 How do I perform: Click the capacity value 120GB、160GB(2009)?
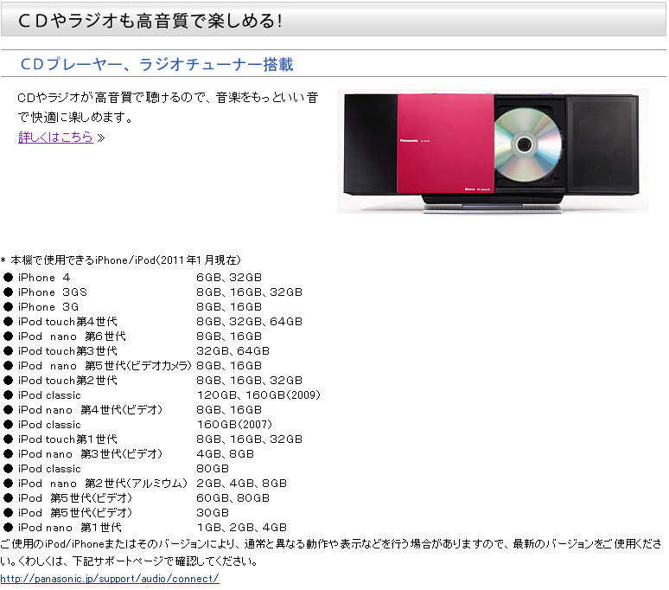[x=258, y=394]
